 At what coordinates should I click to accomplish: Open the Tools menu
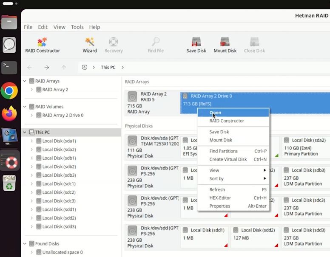click(77, 27)
